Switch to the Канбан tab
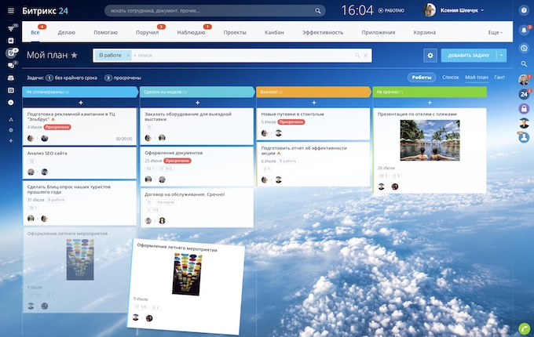 272,33
